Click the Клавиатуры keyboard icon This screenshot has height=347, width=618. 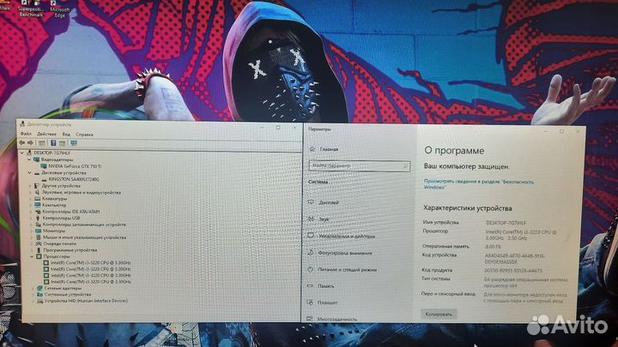click(38, 199)
